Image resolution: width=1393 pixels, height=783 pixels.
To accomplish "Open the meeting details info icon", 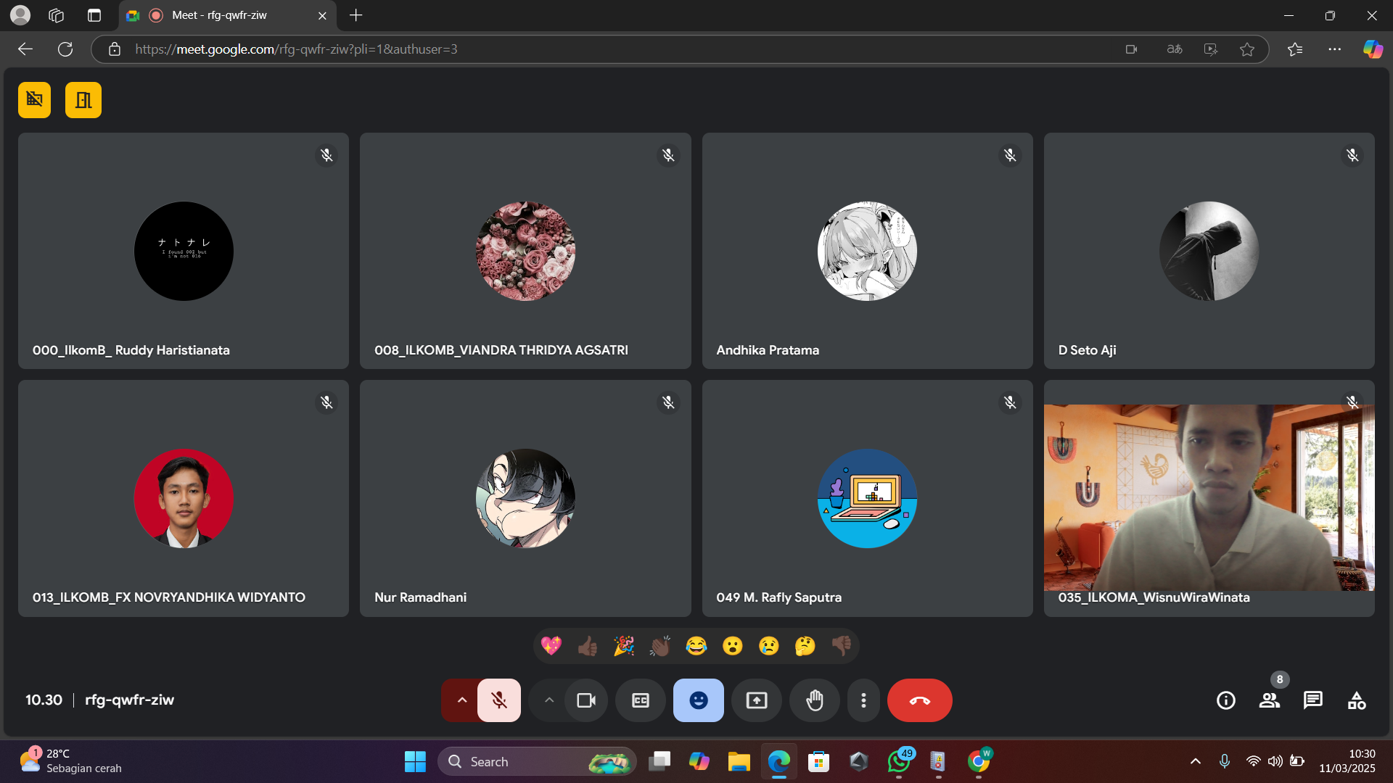I will [1226, 700].
